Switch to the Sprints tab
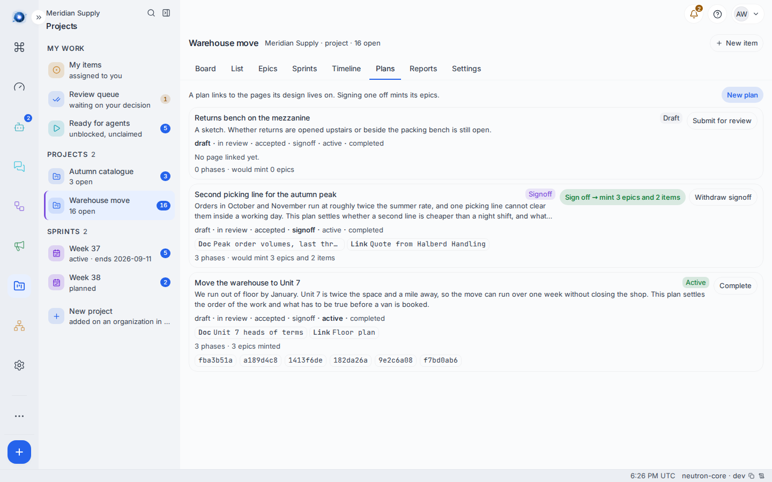The width and height of the screenshot is (772, 482). click(305, 69)
